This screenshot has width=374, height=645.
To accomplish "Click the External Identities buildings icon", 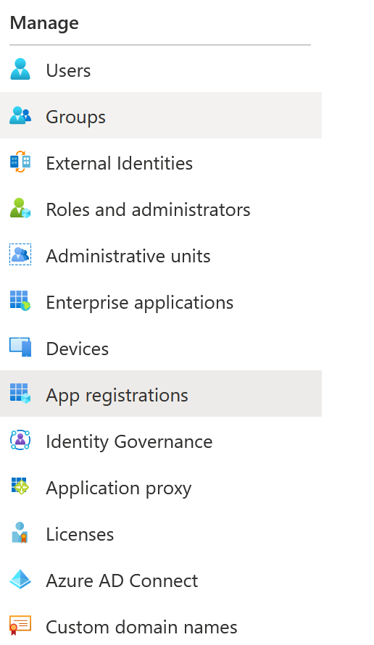I will coord(20,162).
